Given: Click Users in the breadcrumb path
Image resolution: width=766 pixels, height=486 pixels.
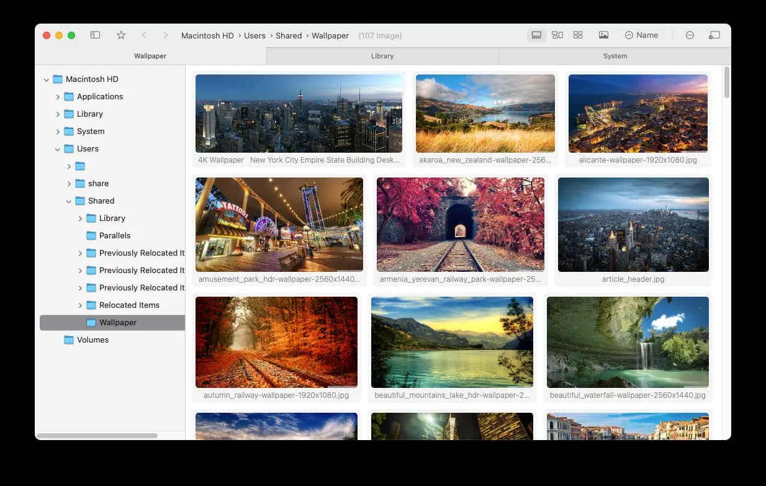Looking at the screenshot, I should pos(255,35).
